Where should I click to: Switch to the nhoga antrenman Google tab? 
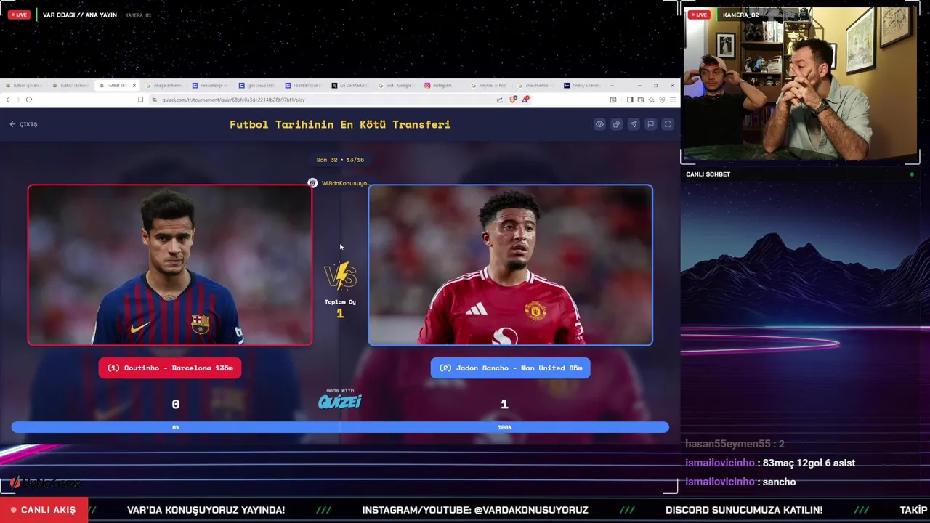[x=166, y=86]
